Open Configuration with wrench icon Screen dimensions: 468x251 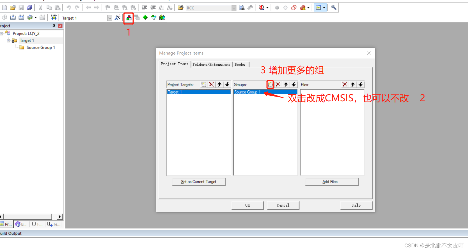pyautogui.click(x=334, y=8)
